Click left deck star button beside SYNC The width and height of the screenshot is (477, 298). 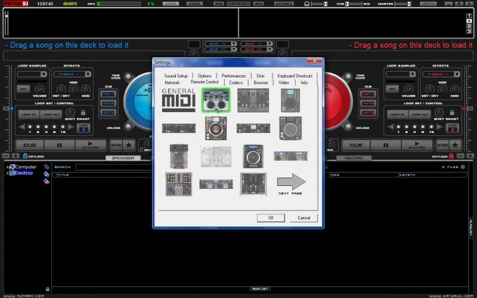point(129,145)
